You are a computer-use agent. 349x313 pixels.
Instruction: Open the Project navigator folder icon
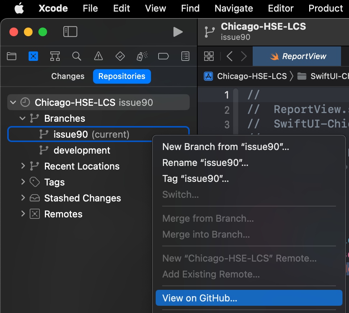(12, 56)
